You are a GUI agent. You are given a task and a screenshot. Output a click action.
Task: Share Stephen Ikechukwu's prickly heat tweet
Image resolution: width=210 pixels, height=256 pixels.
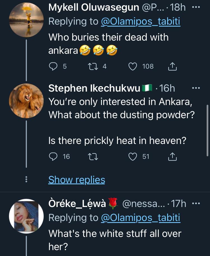point(172,157)
